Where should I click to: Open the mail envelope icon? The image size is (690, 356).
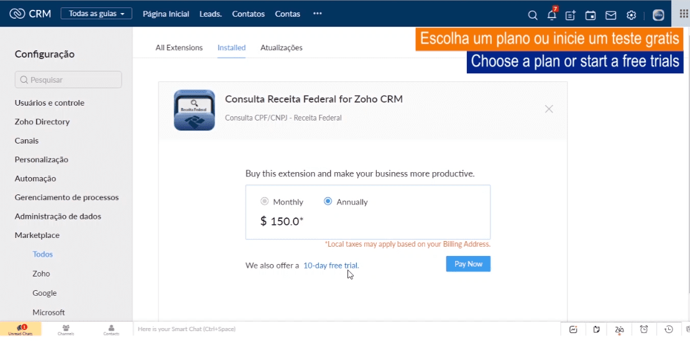(611, 15)
